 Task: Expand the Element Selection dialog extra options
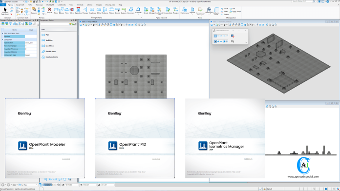(x=246, y=42)
